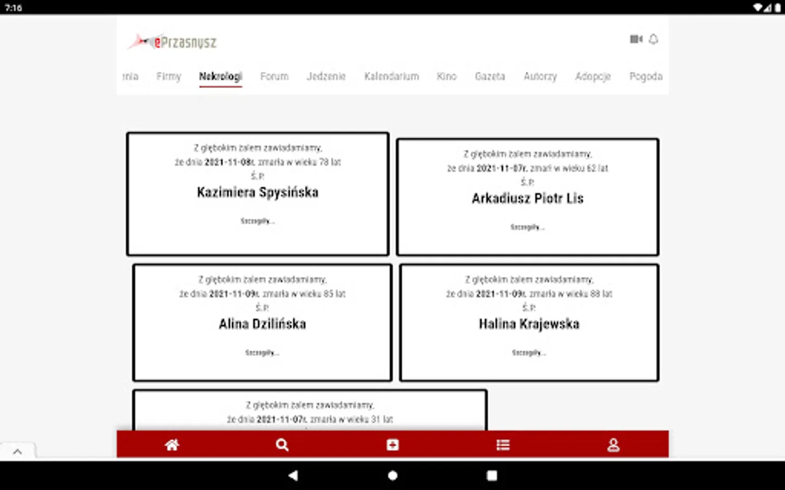Open the video camera icon
Screen dimensions: 785x490
pyautogui.click(x=636, y=39)
